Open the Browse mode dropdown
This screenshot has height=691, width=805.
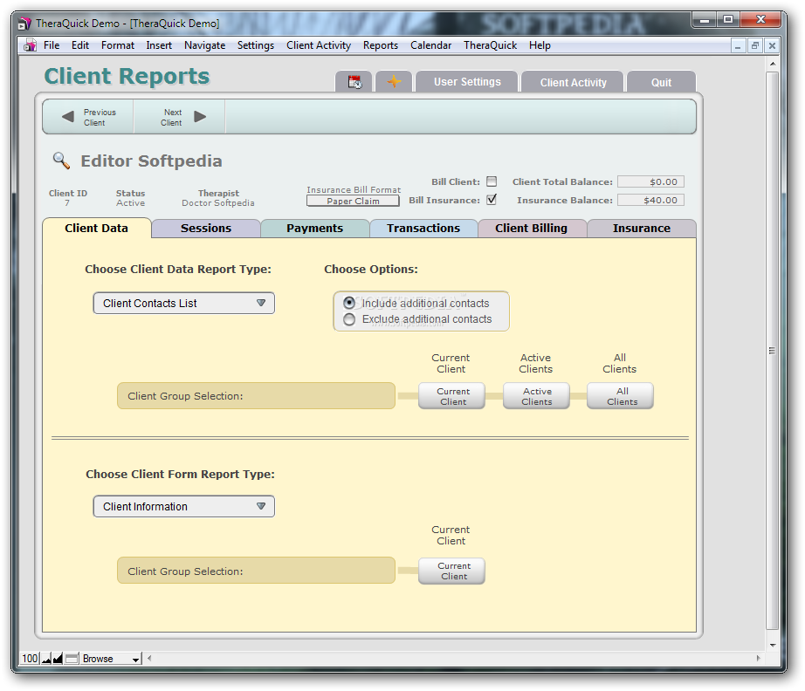click(111, 659)
